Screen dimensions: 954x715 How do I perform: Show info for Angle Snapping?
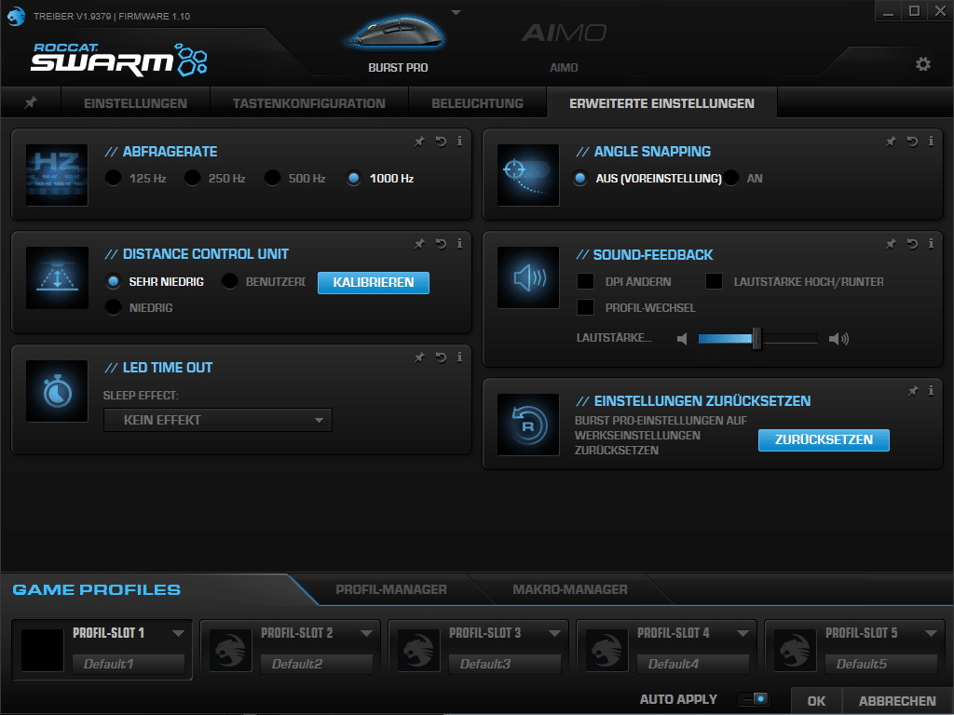tap(931, 142)
